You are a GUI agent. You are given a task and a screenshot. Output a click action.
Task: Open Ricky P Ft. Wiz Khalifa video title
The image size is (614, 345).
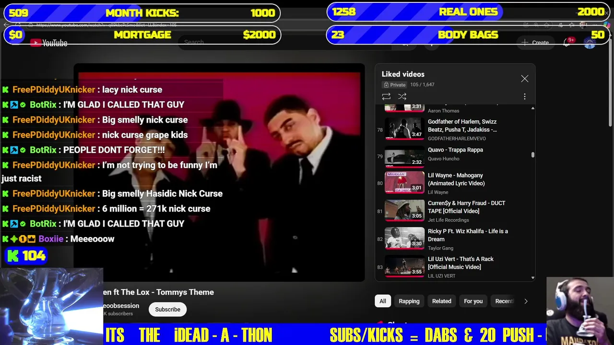[x=468, y=235]
